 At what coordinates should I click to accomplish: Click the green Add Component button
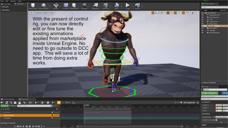pos(210,93)
